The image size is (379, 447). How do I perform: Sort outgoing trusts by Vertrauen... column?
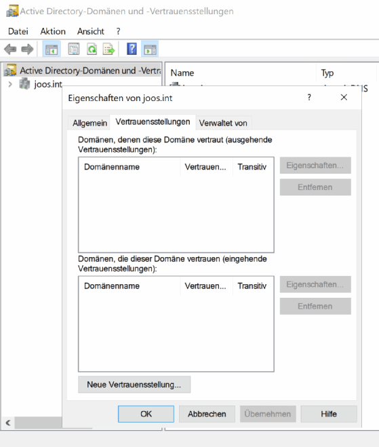tap(207, 167)
